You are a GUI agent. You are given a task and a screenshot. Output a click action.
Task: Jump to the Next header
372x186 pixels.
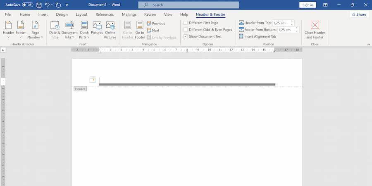(x=153, y=30)
